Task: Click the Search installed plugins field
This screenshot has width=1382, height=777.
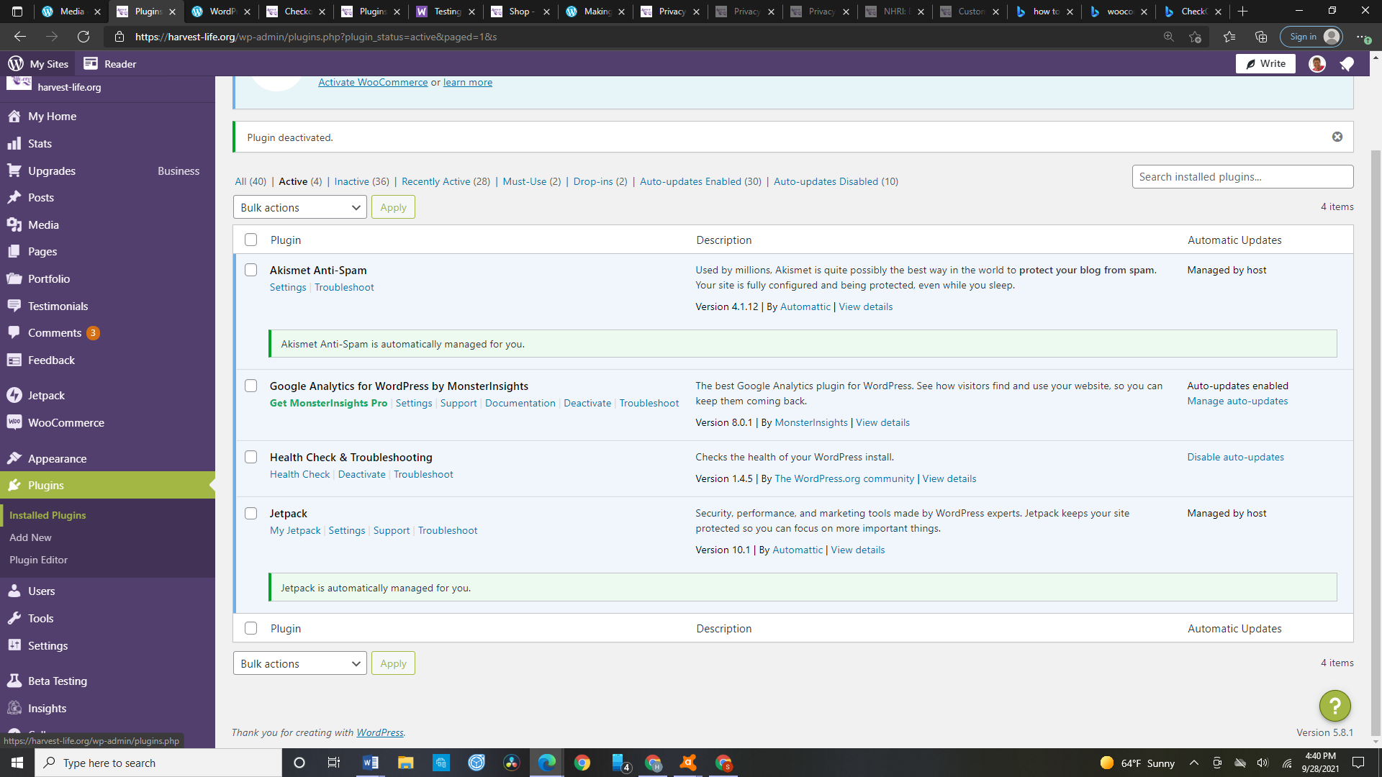Action: point(1242,177)
